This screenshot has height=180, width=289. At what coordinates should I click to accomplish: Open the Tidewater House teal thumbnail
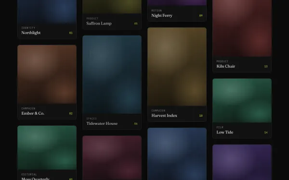coord(112,75)
